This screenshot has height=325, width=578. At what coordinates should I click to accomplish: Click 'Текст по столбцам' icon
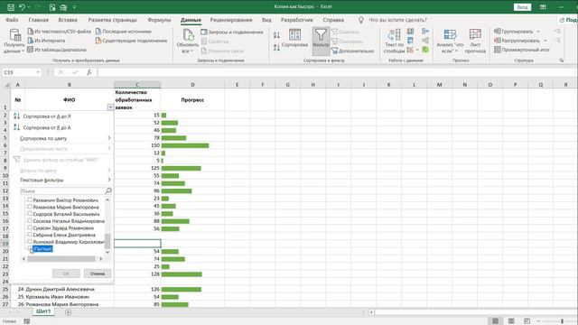(394, 35)
